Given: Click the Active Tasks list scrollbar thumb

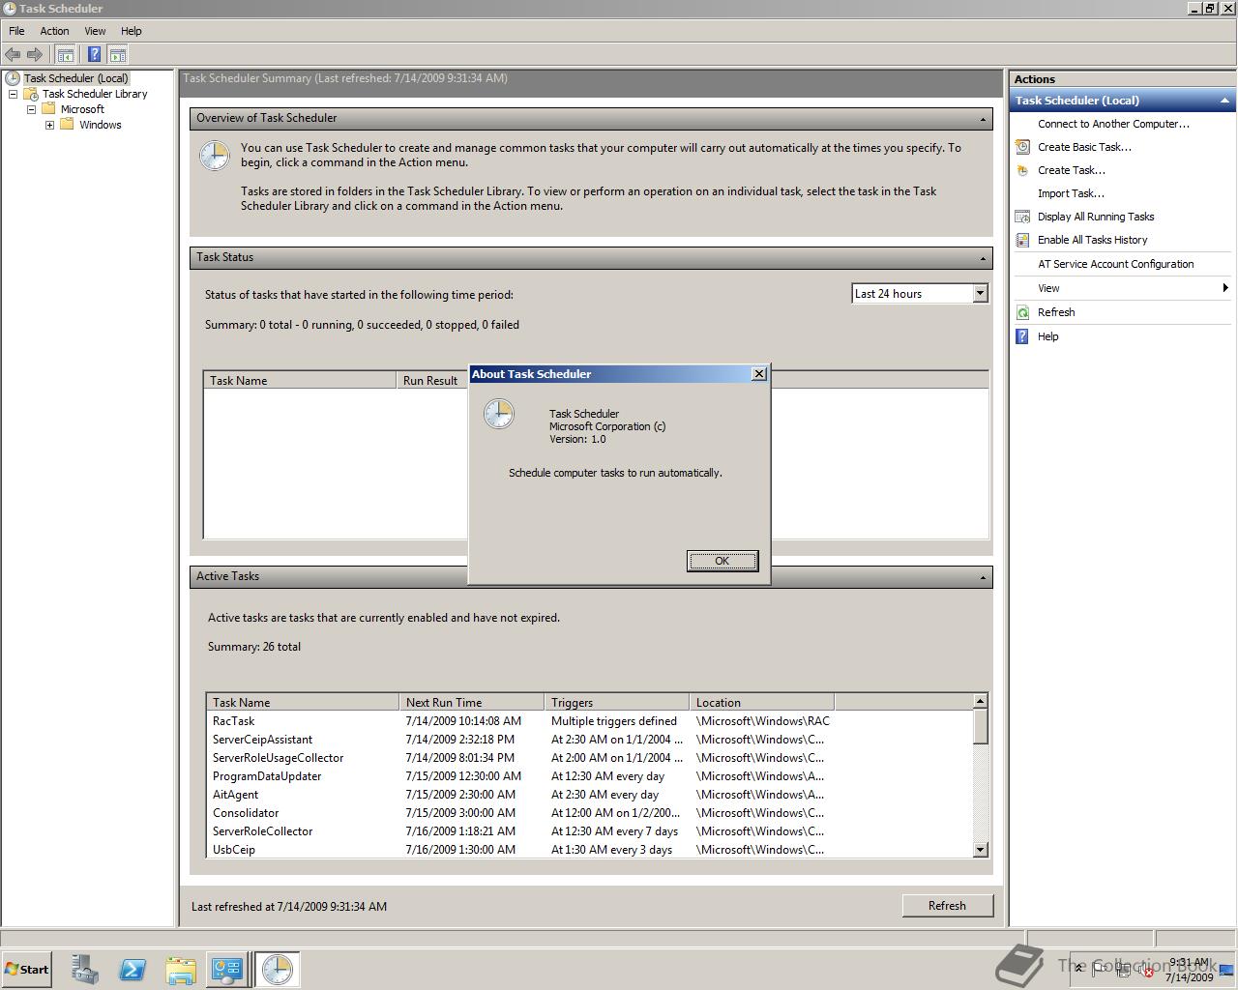Looking at the screenshot, I should (980, 726).
